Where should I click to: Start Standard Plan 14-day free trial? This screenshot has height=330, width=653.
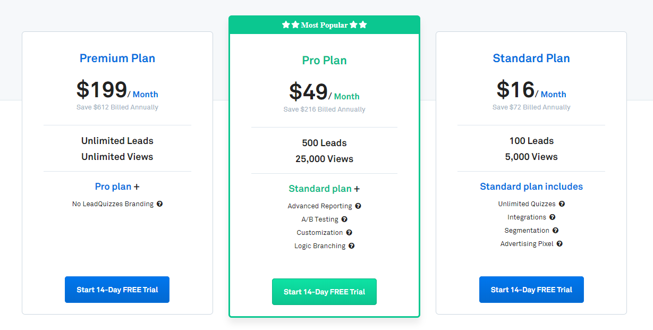[x=531, y=290]
